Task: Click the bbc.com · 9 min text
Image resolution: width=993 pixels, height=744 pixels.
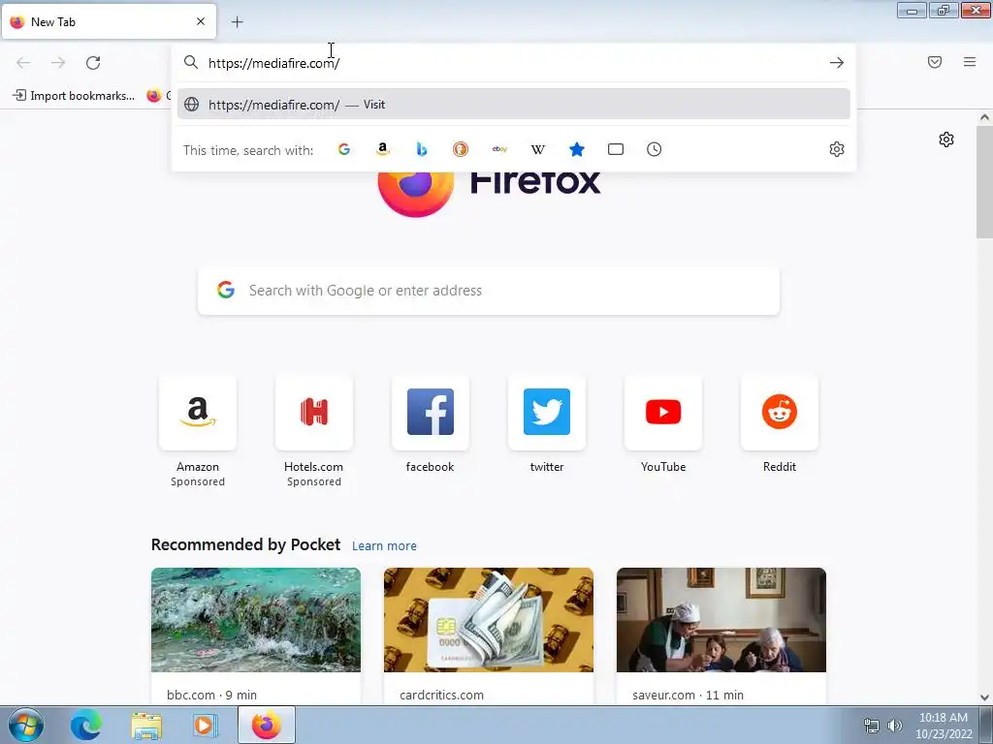Action: [x=211, y=696]
